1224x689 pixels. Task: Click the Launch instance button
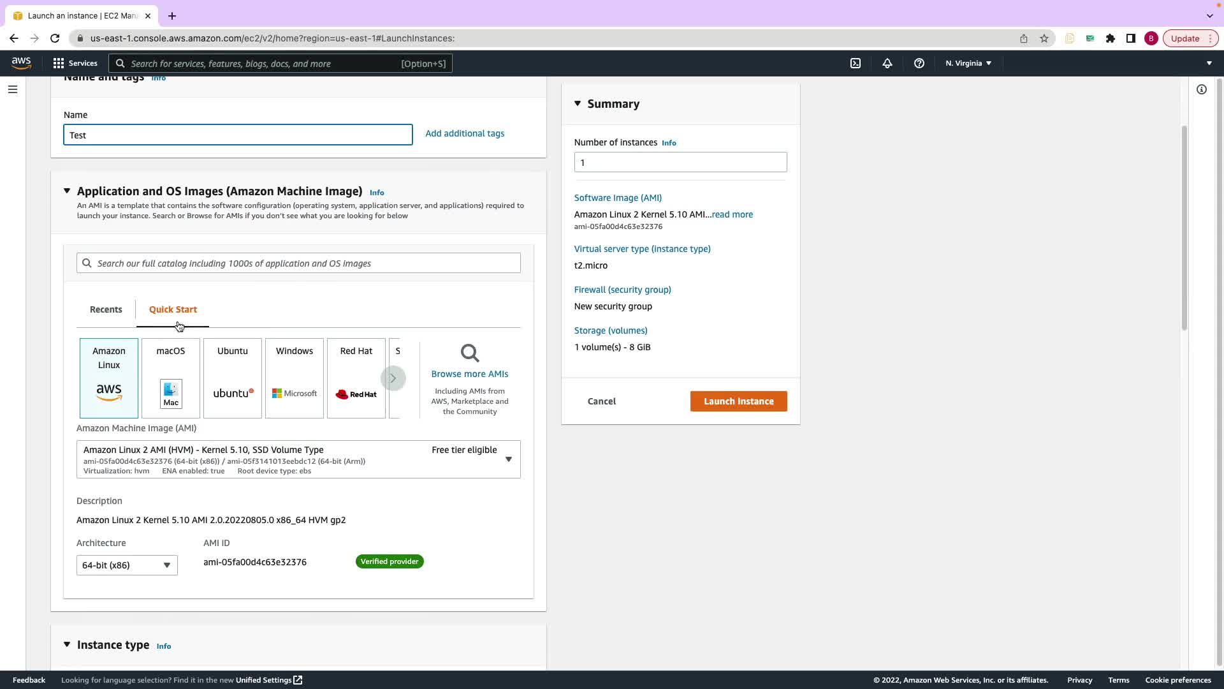tap(738, 401)
